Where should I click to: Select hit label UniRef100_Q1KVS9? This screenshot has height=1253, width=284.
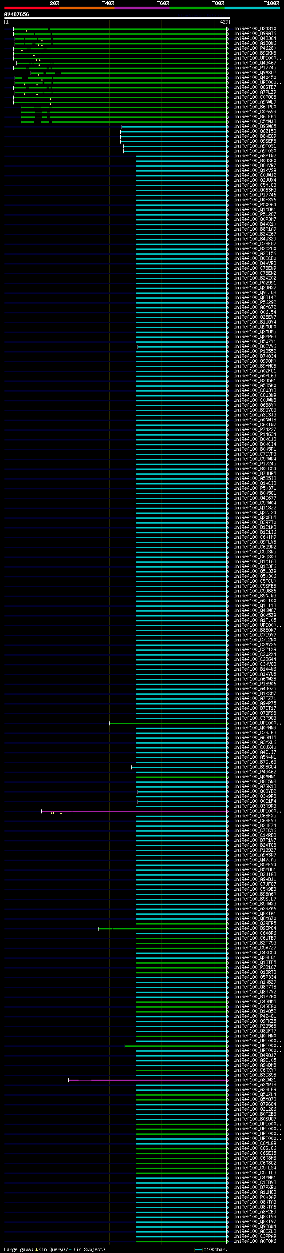(x=255, y=170)
